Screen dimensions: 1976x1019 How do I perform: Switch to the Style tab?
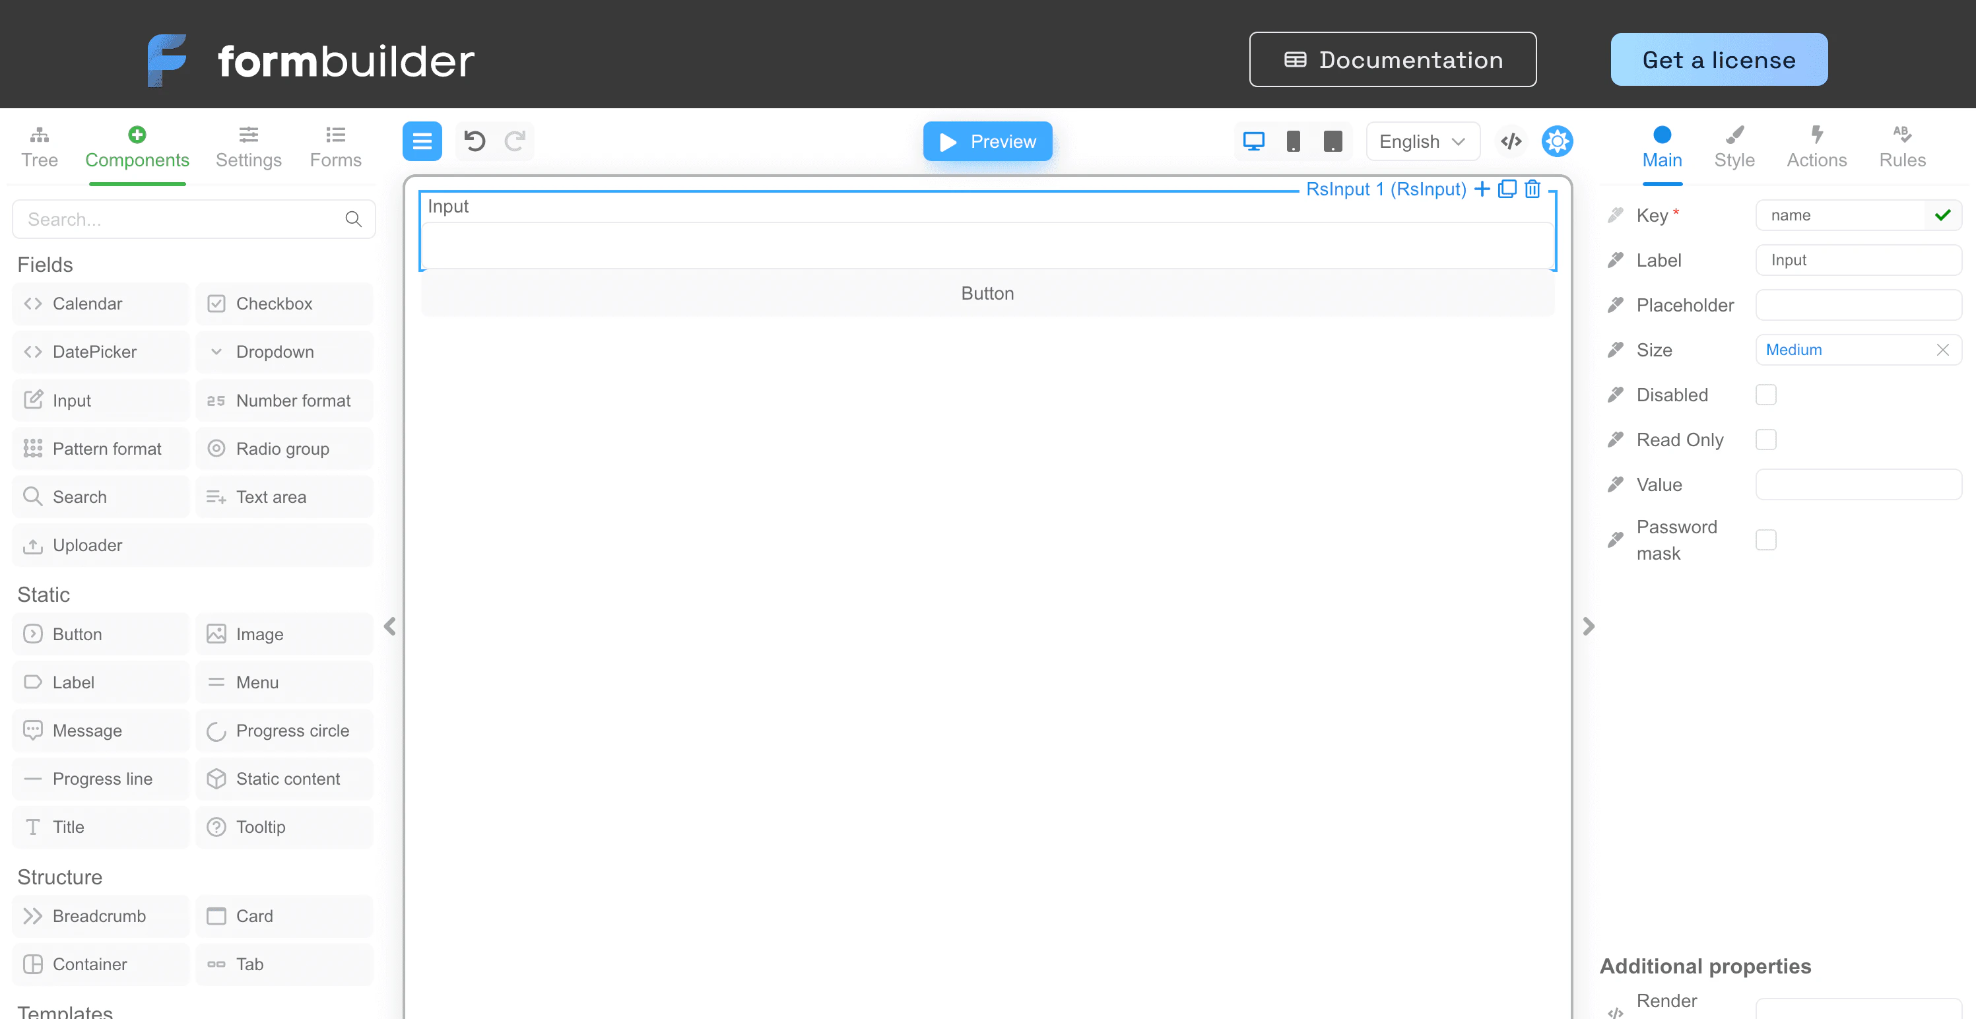tap(1734, 147)
